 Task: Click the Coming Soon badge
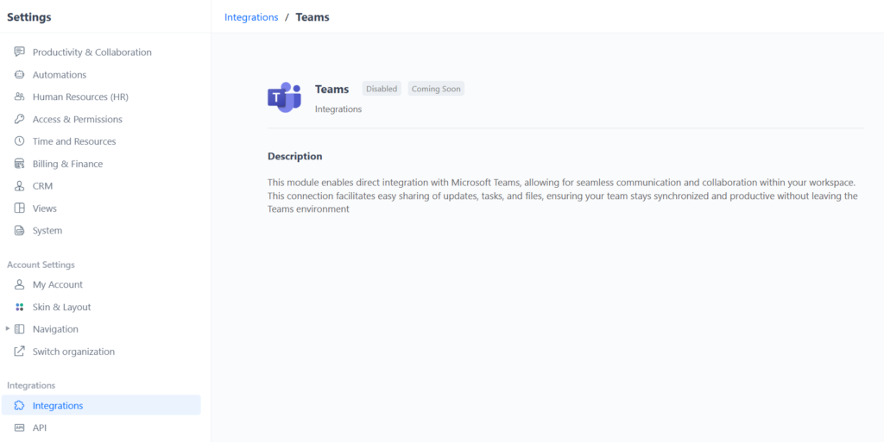(436, 89)
